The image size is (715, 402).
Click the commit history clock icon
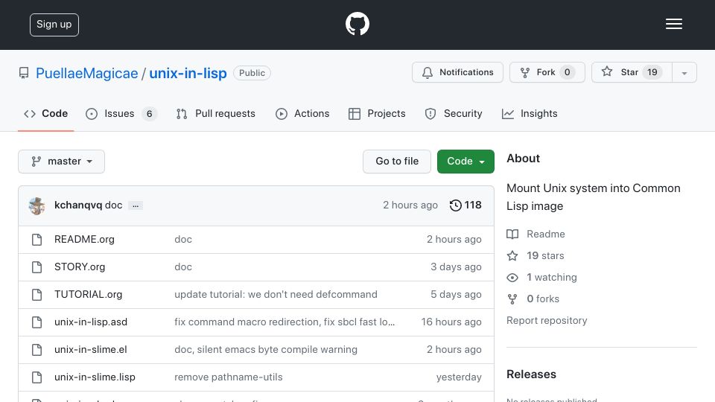click(x=455, y=205)
